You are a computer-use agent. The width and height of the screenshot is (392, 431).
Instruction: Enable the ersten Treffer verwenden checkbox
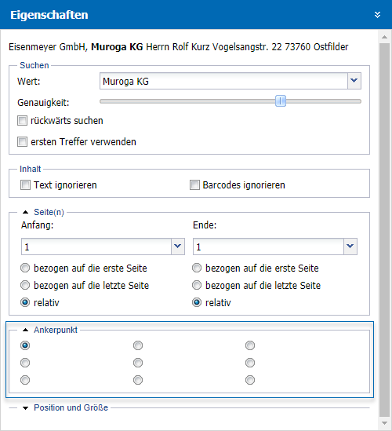[x=22, y=142]
